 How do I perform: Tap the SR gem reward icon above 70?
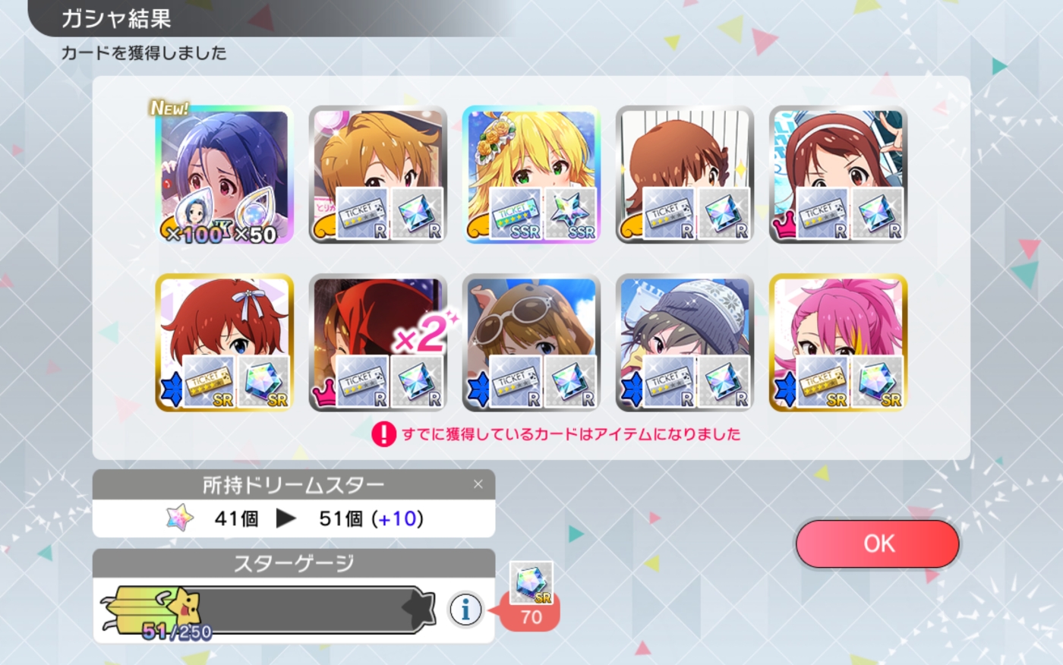click(531, 583)
